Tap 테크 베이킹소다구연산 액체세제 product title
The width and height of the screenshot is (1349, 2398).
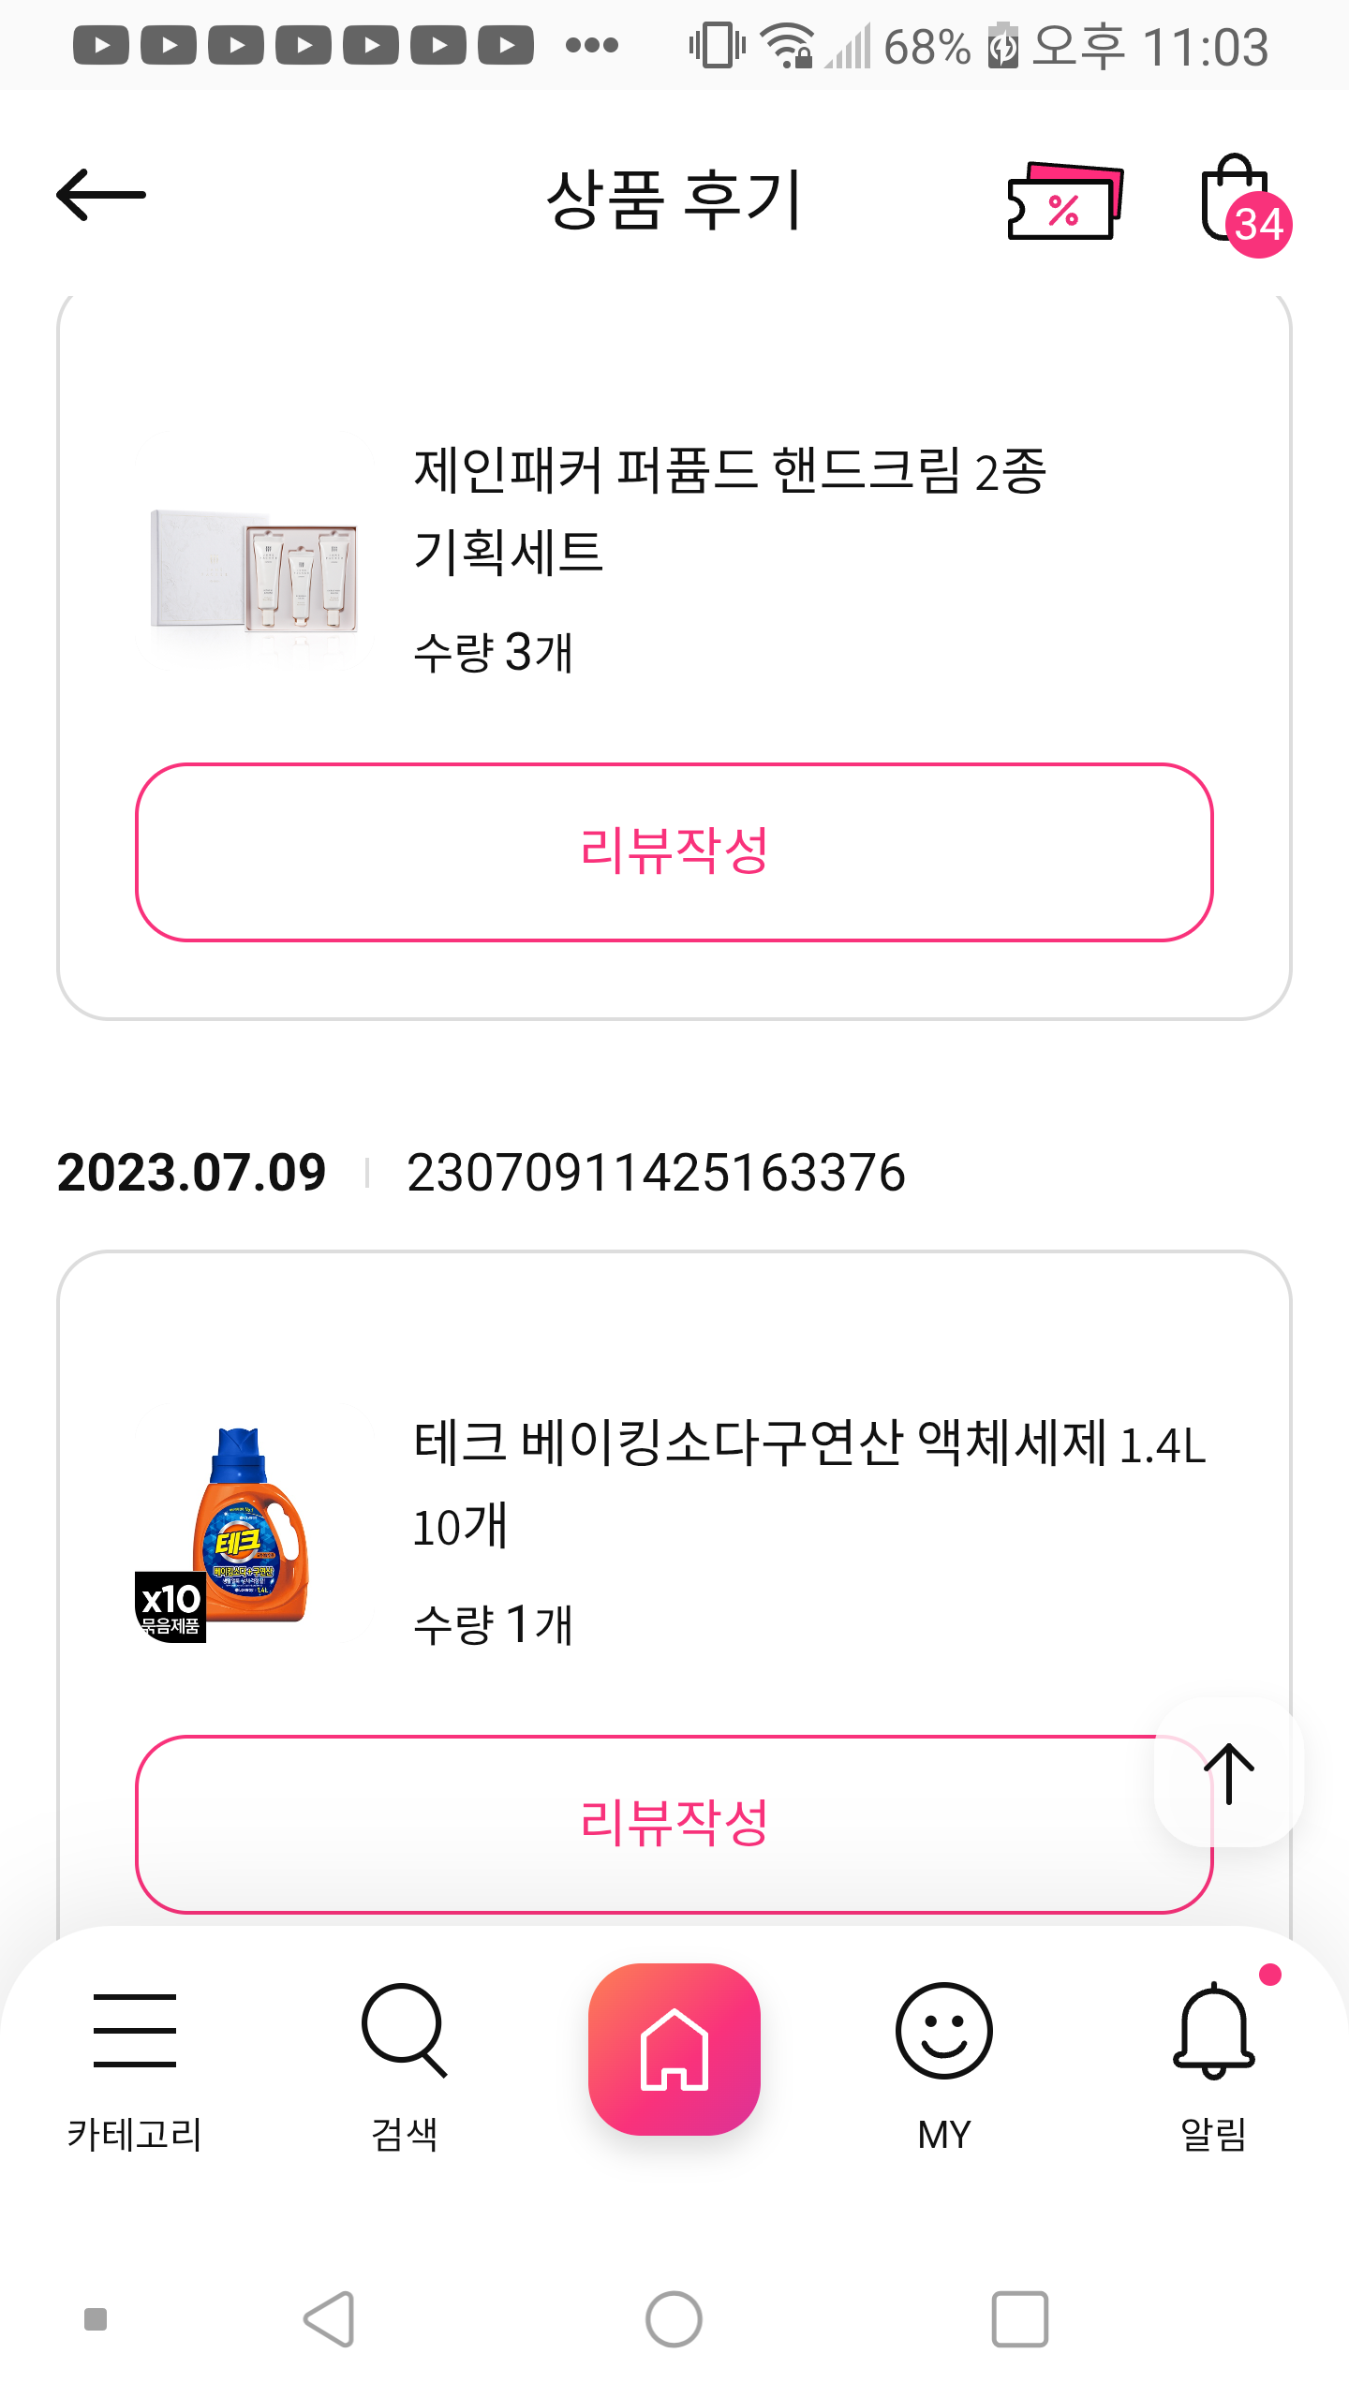(809, 1483)
